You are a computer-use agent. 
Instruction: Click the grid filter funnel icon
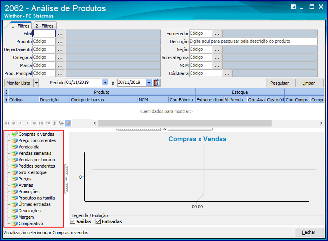coord(68,123)
